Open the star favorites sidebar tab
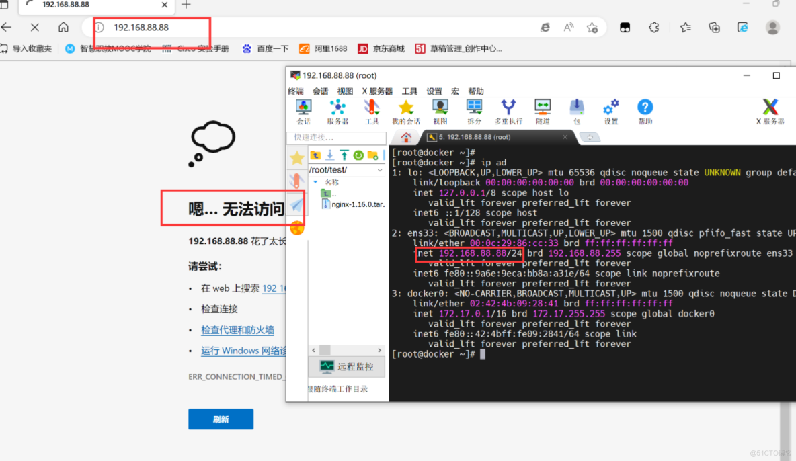Screen dimensions: 796x461 point(297,157)
